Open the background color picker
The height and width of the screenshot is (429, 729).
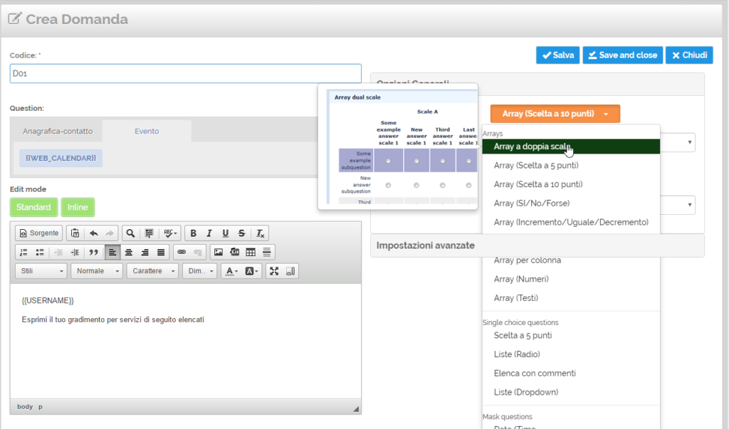pyautogui.click(x=251, y=271)
